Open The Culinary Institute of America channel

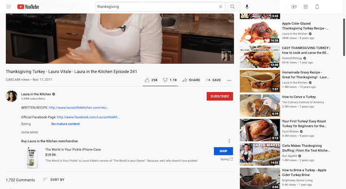pos(303,102)
